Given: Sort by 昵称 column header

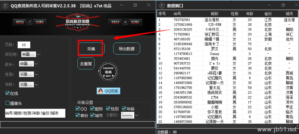Looking at the screenshot, I should click(215, 14).
